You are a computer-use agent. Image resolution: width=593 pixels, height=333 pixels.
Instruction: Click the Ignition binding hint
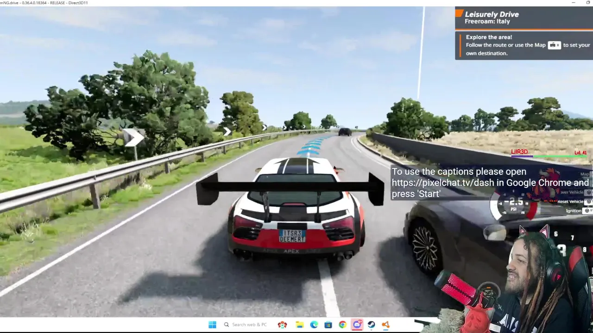pyautogui.click(x=579, y=210)
